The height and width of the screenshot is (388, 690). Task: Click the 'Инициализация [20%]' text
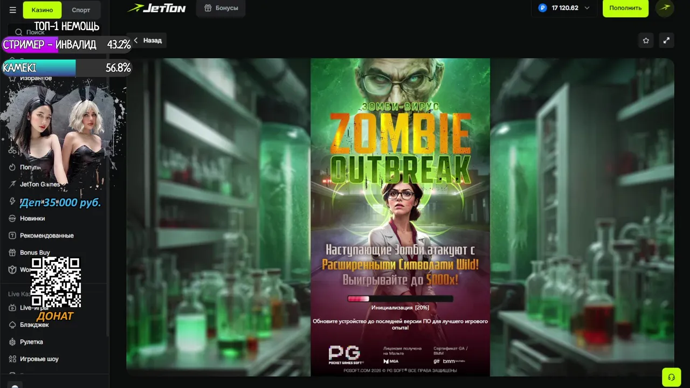click(x=400, y=308)
